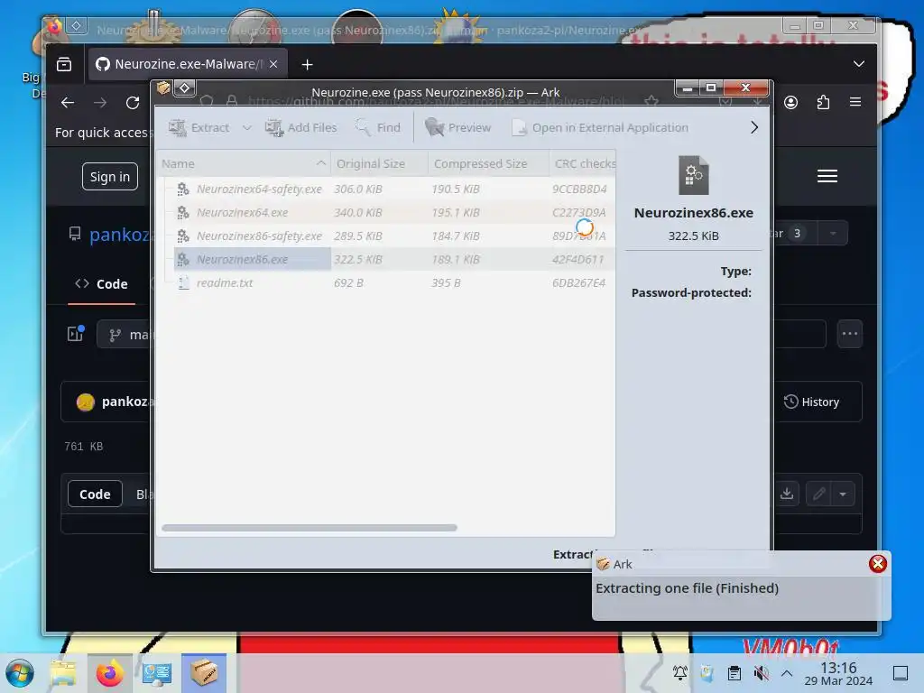Open GitHub hamburger navigation menu

coord(827,176)
